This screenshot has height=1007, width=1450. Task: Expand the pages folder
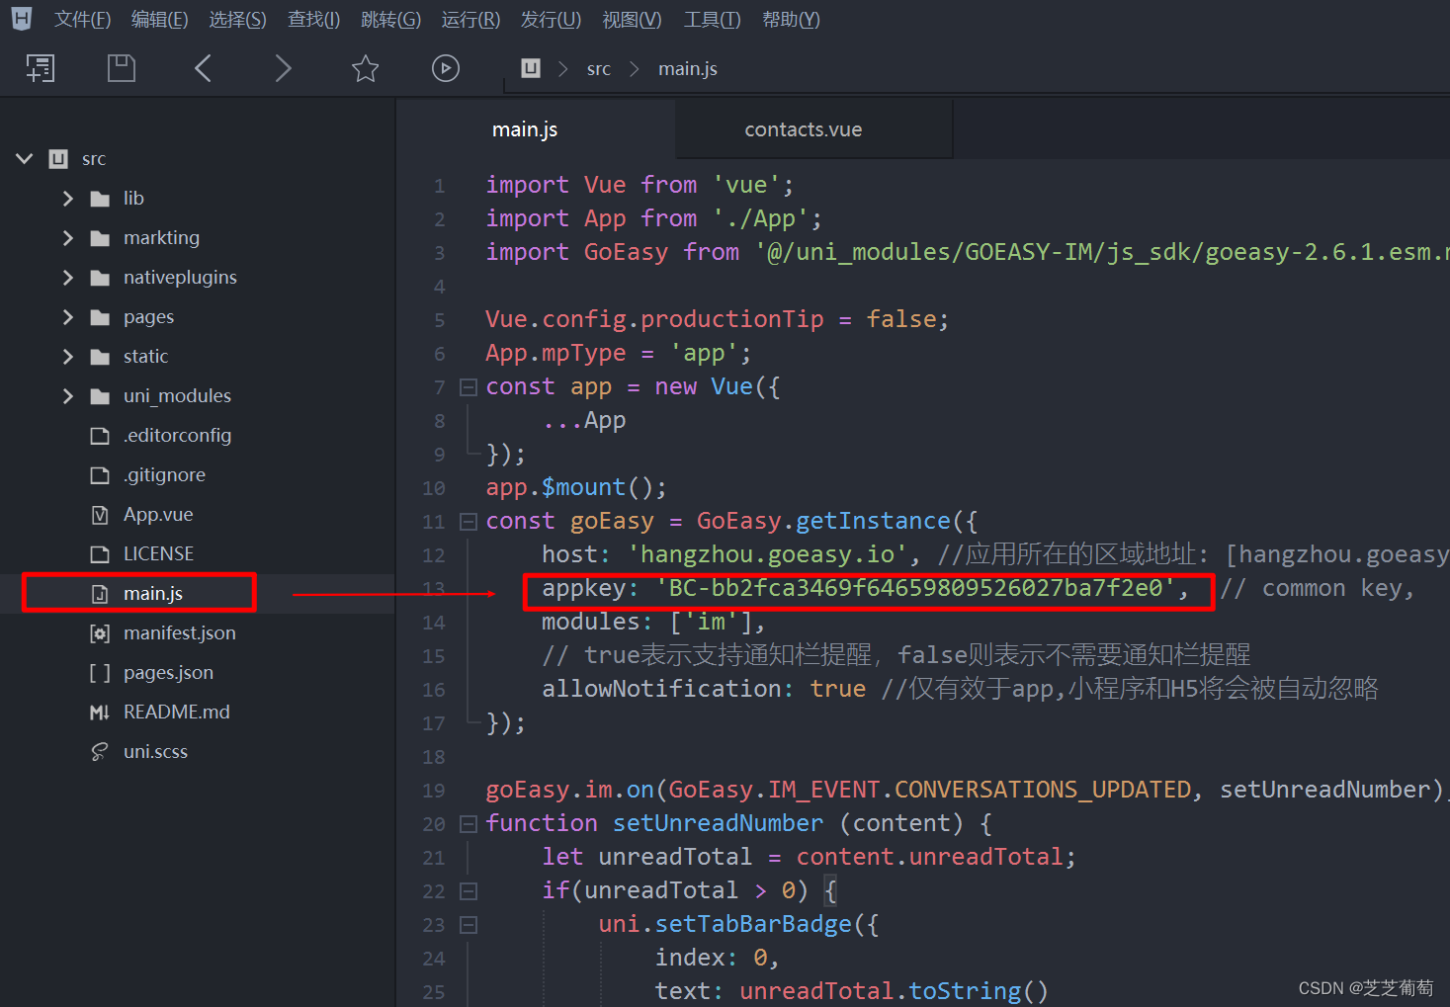click(66, 316)
